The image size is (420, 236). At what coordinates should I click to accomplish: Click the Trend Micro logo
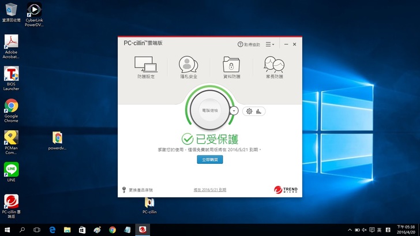click(x=286, y=189)
